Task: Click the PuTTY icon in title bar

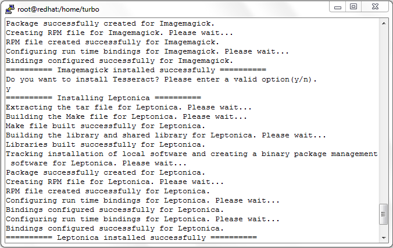Action: click(x=10, y=9)
